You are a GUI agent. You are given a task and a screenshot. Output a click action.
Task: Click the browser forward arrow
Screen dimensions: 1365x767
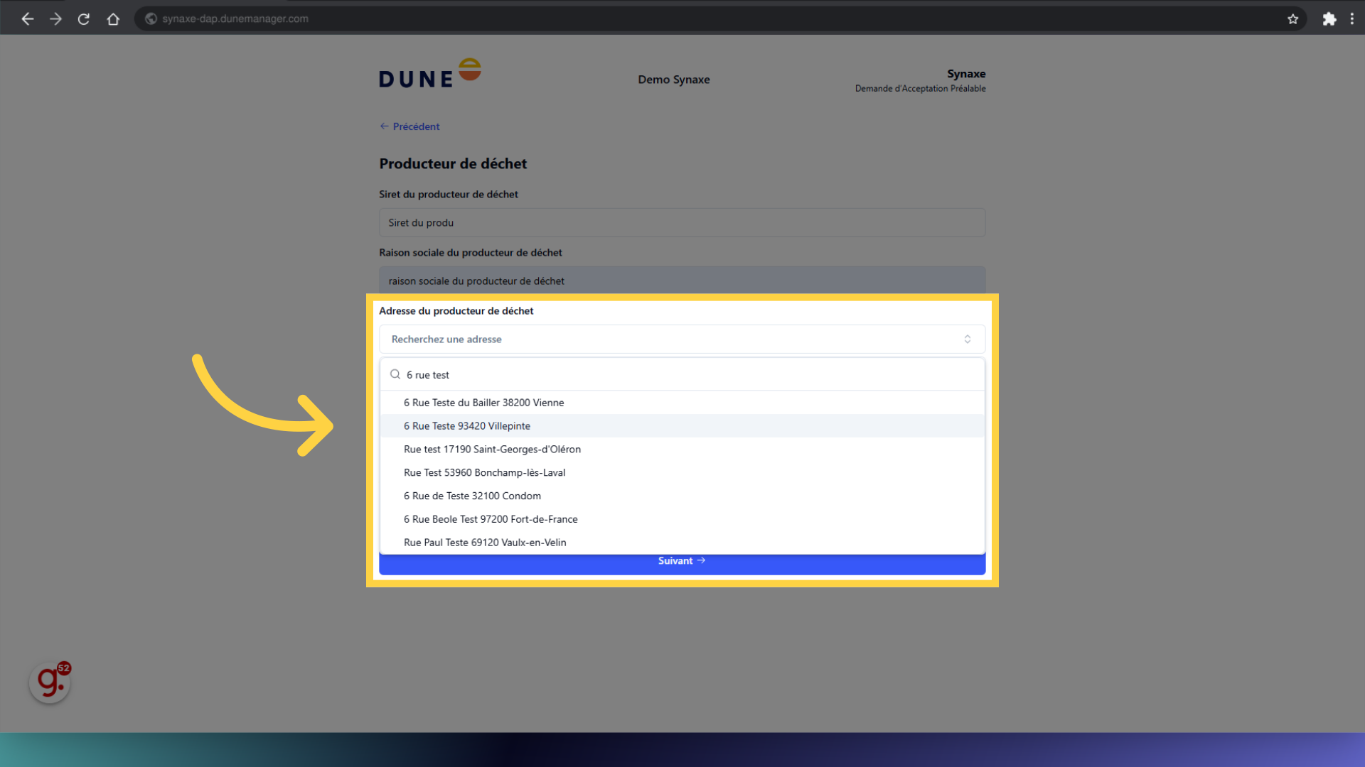pos(55,19)
